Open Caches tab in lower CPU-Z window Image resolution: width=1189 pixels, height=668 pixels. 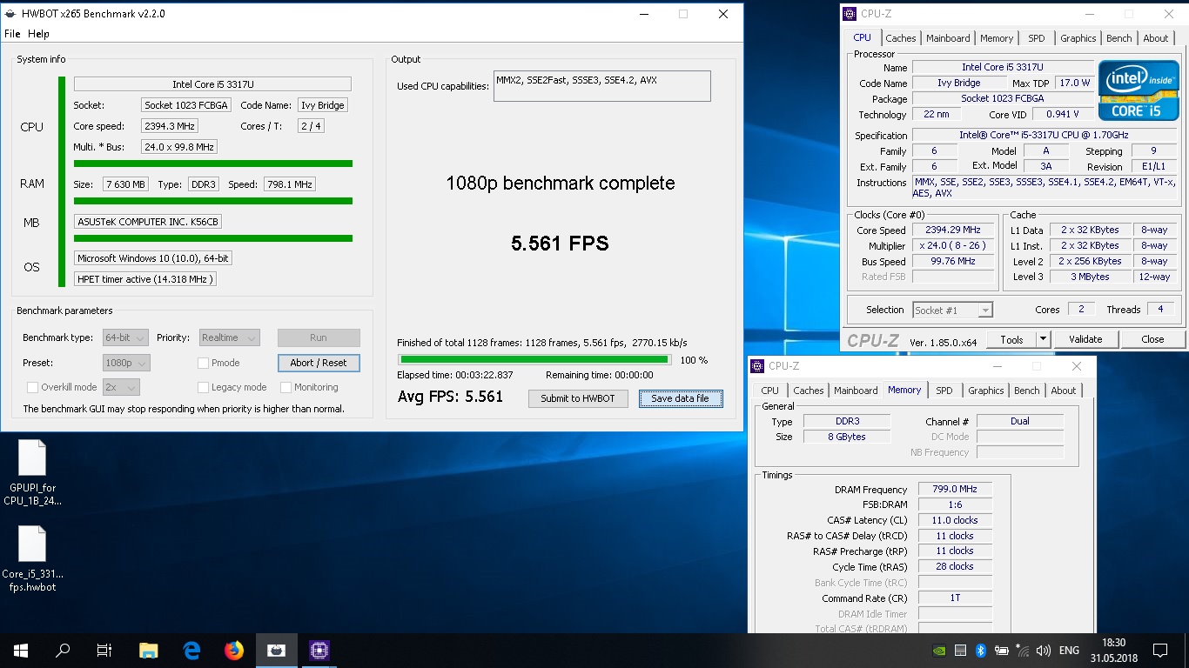click(809, 391)
